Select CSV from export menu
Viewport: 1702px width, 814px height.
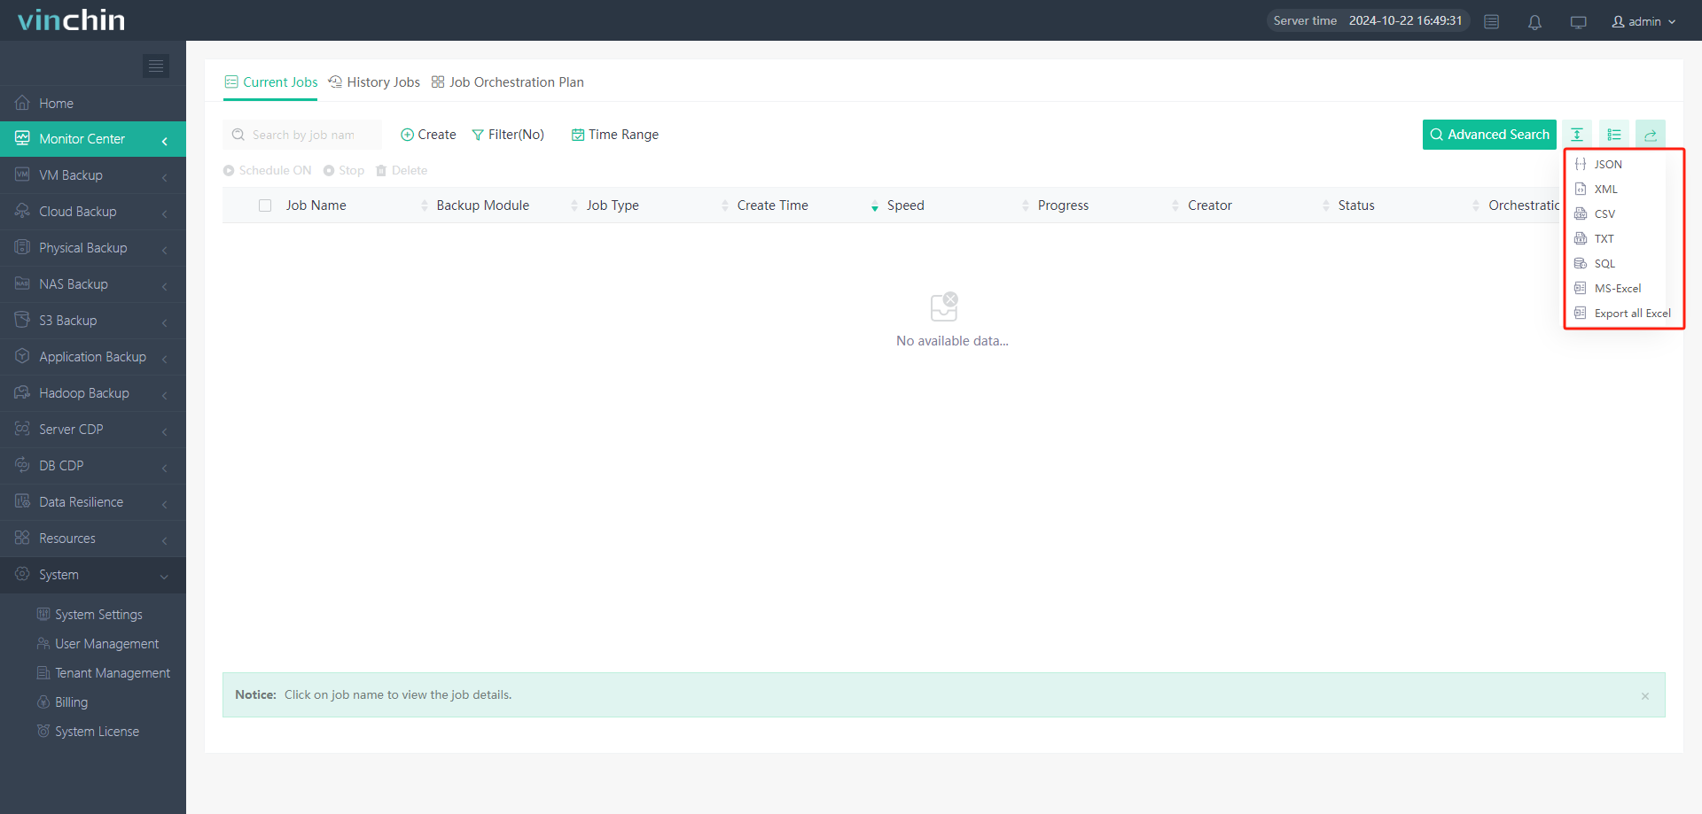click(x=1604, y=214)
